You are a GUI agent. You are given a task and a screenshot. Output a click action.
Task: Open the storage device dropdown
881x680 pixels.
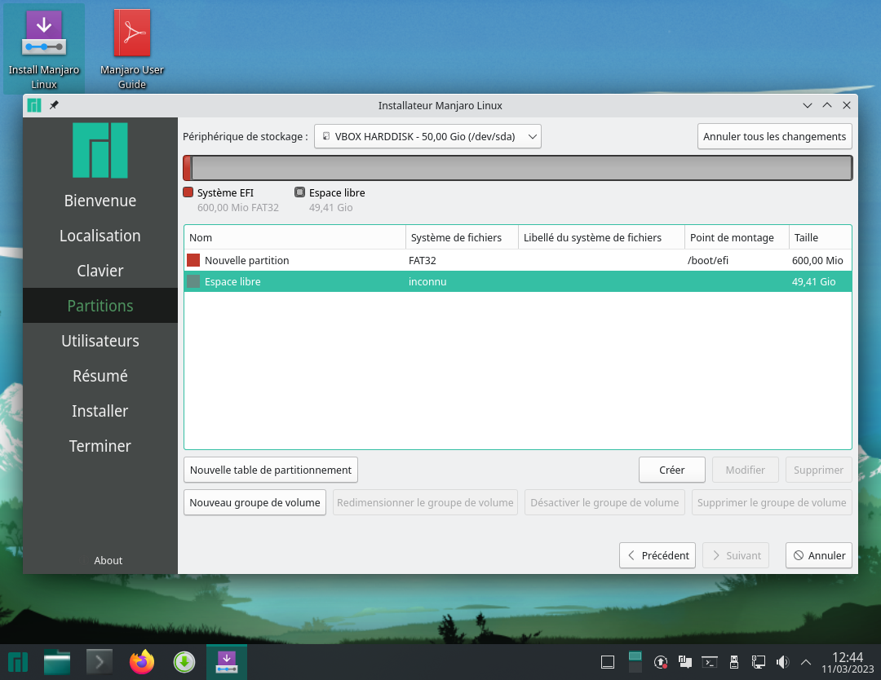(427, 137)
